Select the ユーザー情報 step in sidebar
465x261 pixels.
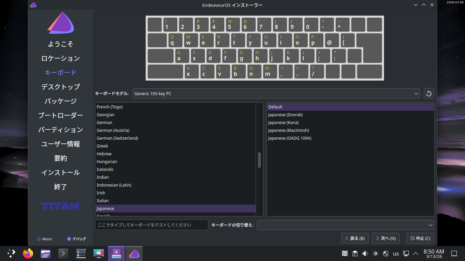click(61, 144)
